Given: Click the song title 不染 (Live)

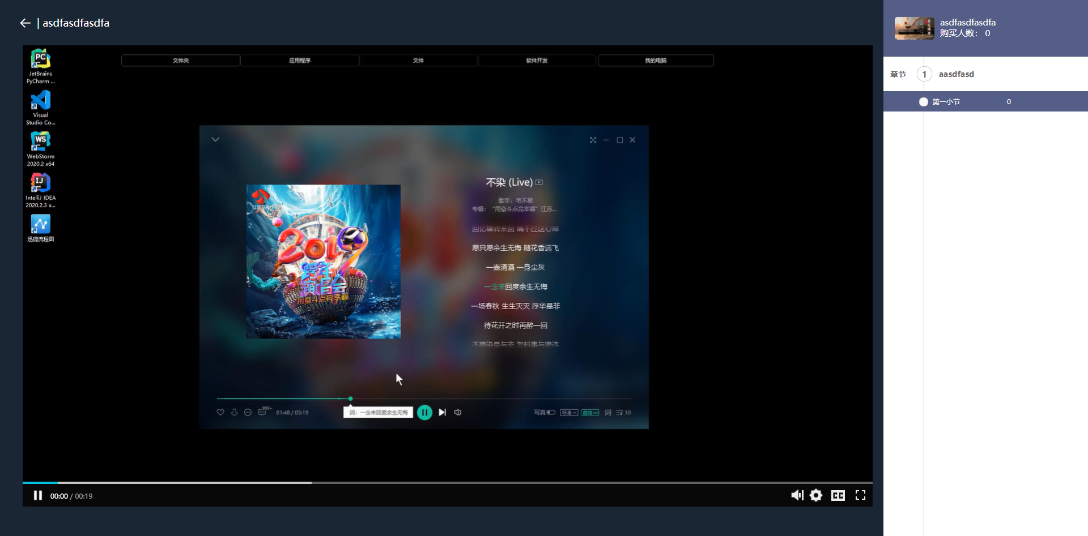Looking at the screenshot, I should point(509,182).
